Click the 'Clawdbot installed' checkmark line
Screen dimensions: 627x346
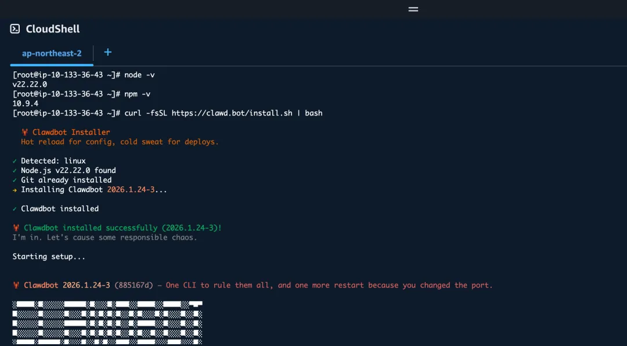(x=56, y=209)
